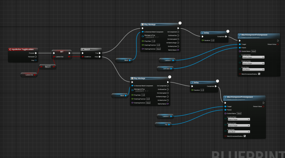Click the OnInterrupted pin on lower Play Montage
285x158 pixels.
pyautogui.click(x=168, y=93)
